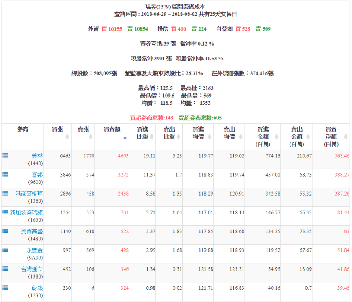Open the 彰銀 broker link
The width and height of the screenshot is (352, 302).
click(x=37, y=287)
